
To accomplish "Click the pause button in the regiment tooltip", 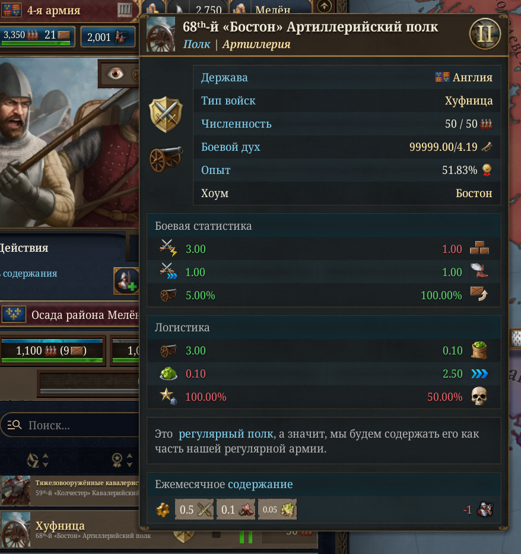I will tap(485, 34).
